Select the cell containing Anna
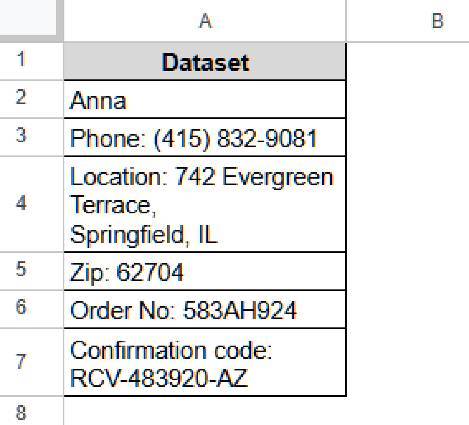The height and width of the screenshot is (425, 469). [x=205, y=99]
